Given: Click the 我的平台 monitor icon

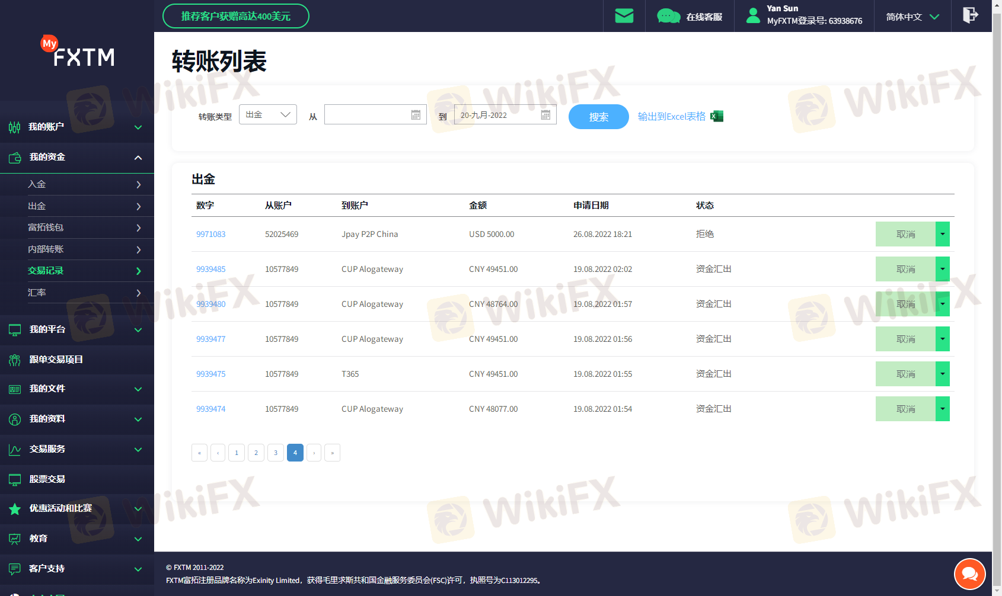Looking at the screenshot, I should click(15, 330).
